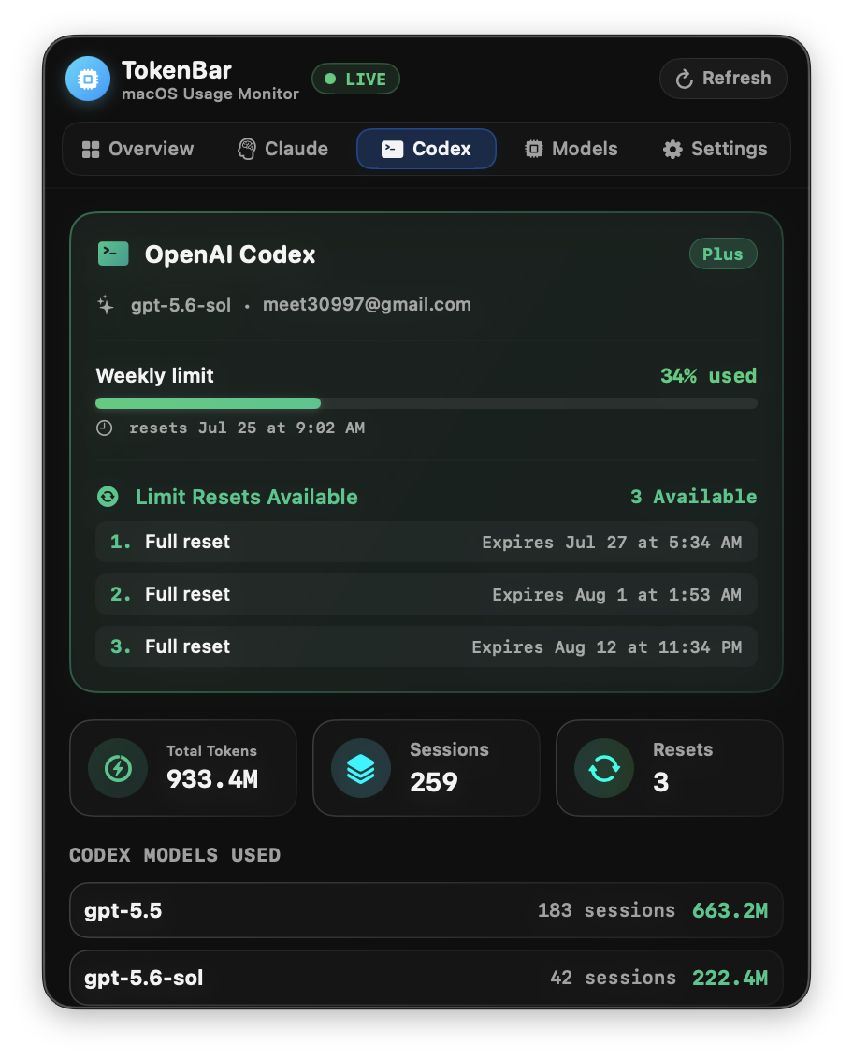Open the gpt-5.5 model row

pyautogui.click(x=426, y=910)
